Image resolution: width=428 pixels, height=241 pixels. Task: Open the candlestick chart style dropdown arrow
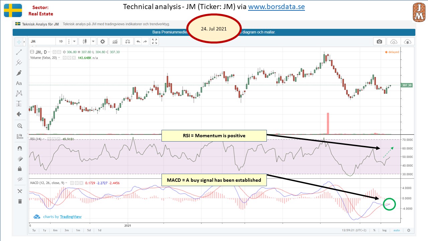pos(93,42)
